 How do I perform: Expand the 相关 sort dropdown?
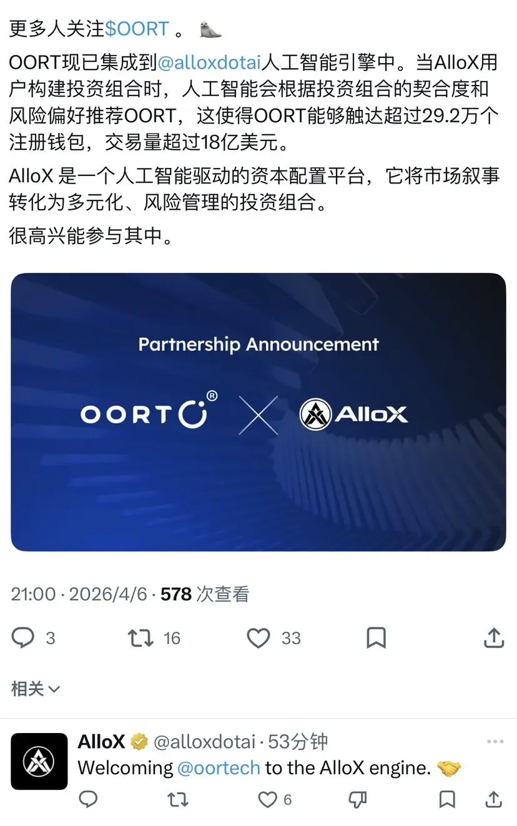[x=36, y=689]
